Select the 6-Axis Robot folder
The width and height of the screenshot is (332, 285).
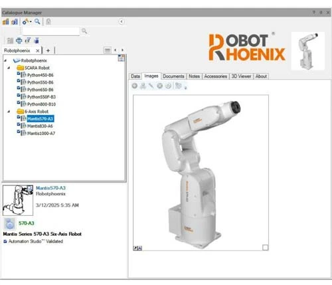click(x=37, y=112)
